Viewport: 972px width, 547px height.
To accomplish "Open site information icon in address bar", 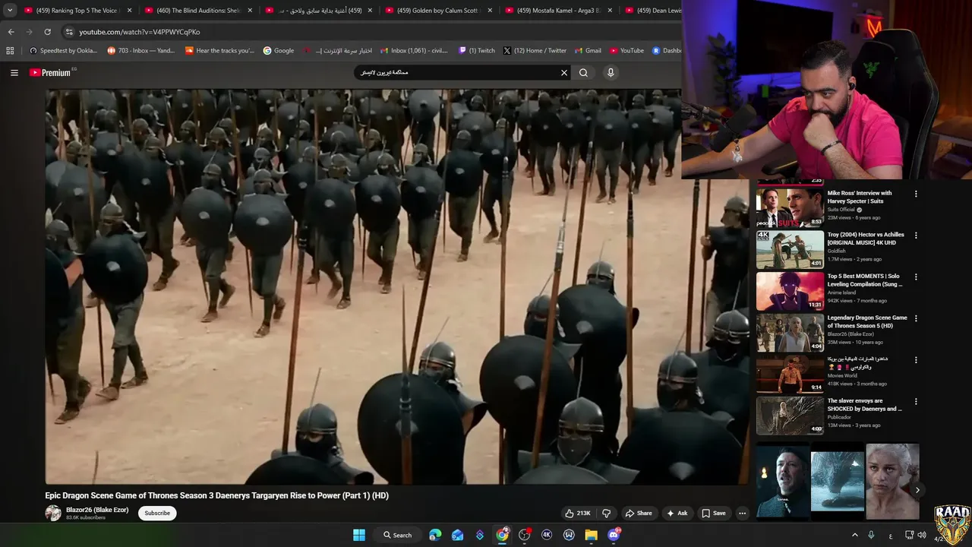I will [x=69, y=32].
